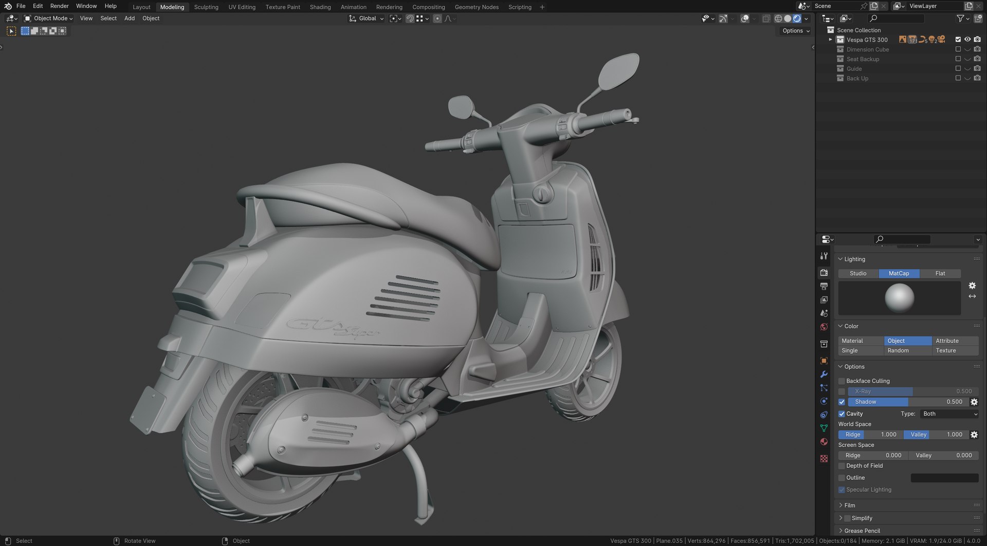Open the Particles properties tab

824,388
